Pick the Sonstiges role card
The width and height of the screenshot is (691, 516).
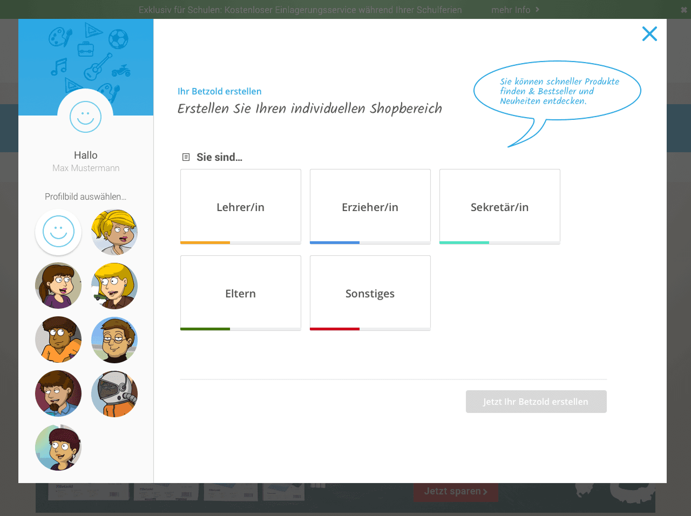click(370, 293)
